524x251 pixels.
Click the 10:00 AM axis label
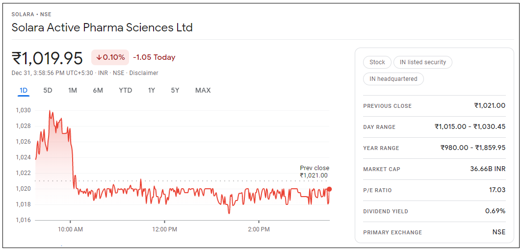pyautogui.click(x=70, y=229)
